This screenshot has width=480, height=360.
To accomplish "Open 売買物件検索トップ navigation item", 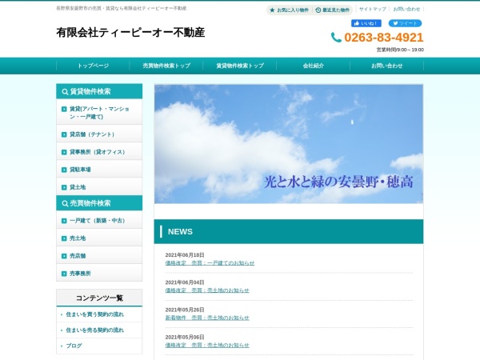I will tap(166, 66).
